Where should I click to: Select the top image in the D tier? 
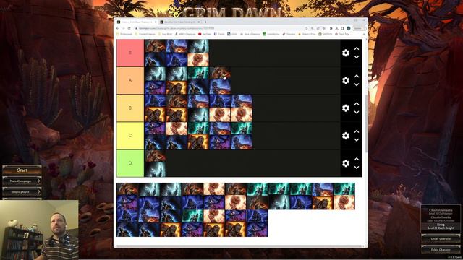click(155, 156)
